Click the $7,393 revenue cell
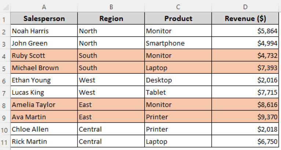This screenshot has height=150, width=281. pos(245,68)
